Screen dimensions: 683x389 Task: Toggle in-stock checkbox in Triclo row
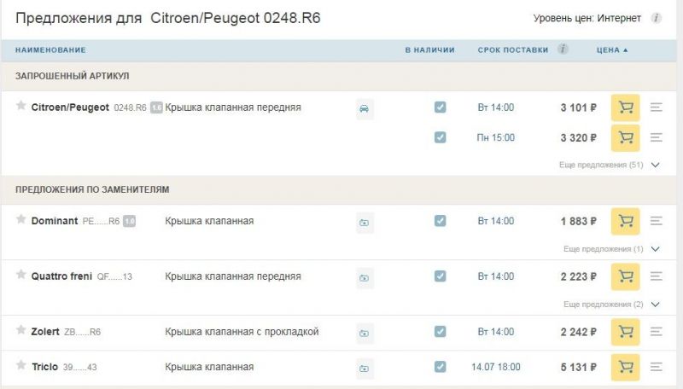click(440, 367)
